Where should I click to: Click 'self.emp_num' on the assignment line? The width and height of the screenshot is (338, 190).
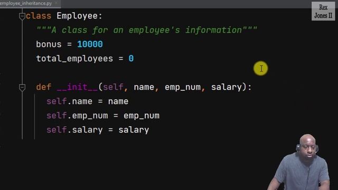[77, 116]
